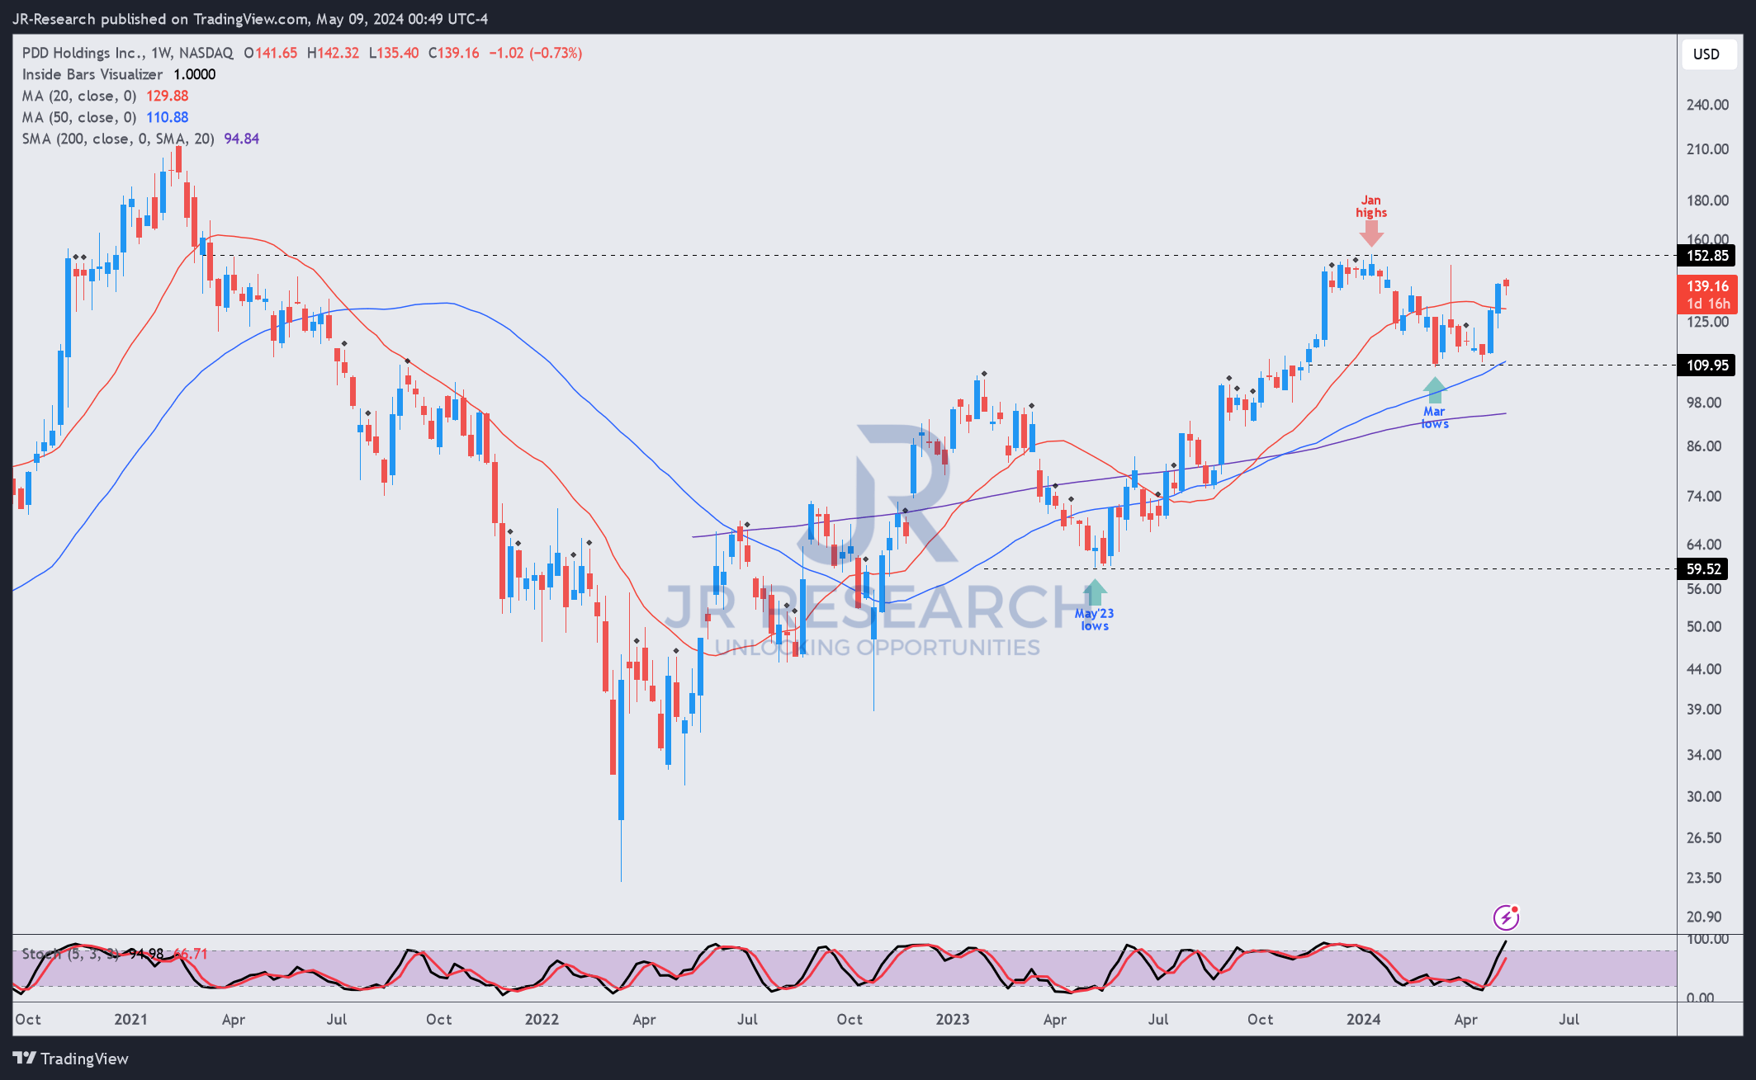Click the open price O141.65
This screenshot has height=1080, width=1756.
tap(270, 53)
